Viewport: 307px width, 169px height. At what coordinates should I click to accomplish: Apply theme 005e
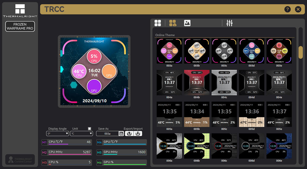[279, 114]
